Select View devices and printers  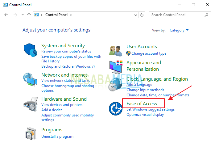tap(62, 105)
